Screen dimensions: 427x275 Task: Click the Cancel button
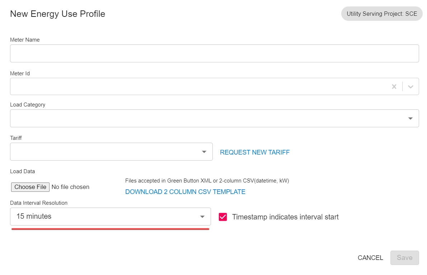pyautogui.click(x=370, y=258)
